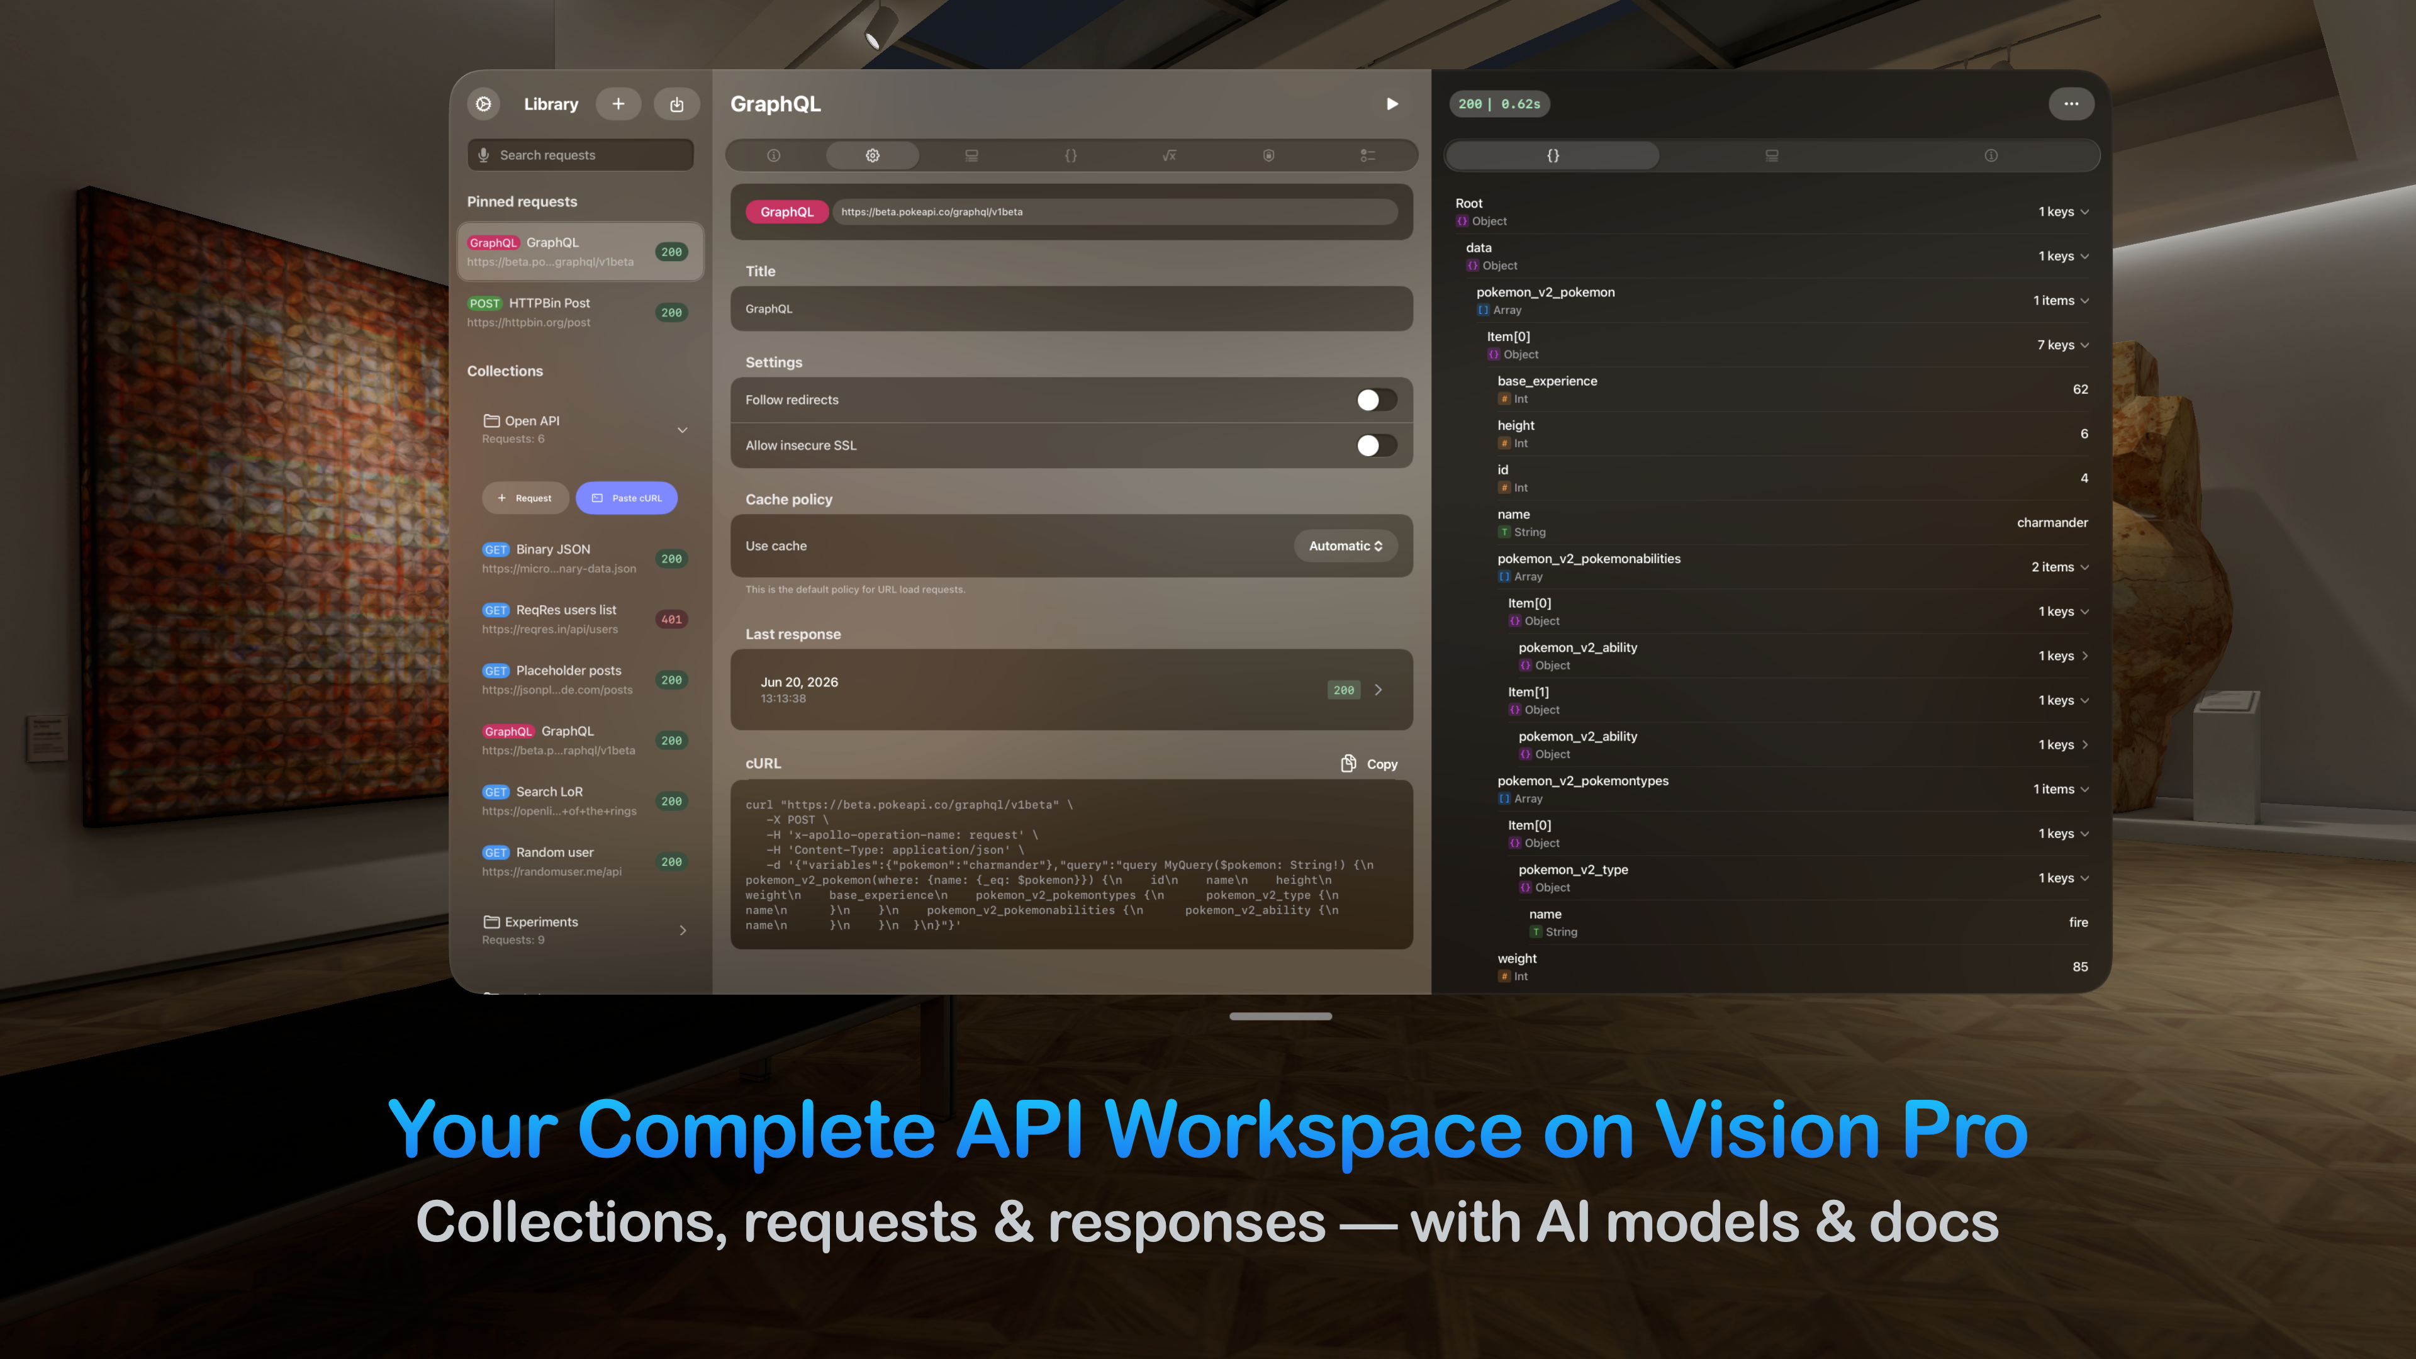Open the info tab of the response panel
Viewport: 2416px width, 1359px height.
point(1991,155)
